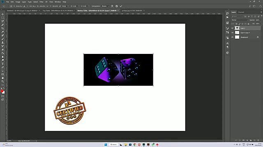Toggle Quick Mask mode
The height and width of the screenshot is (147, 263).
tap(2, 96)
